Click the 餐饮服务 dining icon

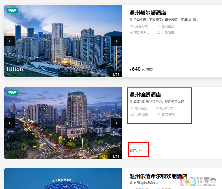158,115
